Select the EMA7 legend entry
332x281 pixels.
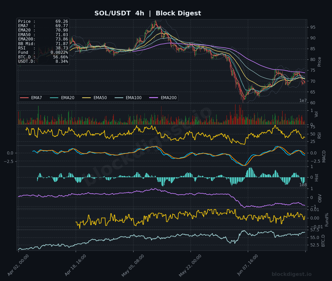[x=31, y=98]
